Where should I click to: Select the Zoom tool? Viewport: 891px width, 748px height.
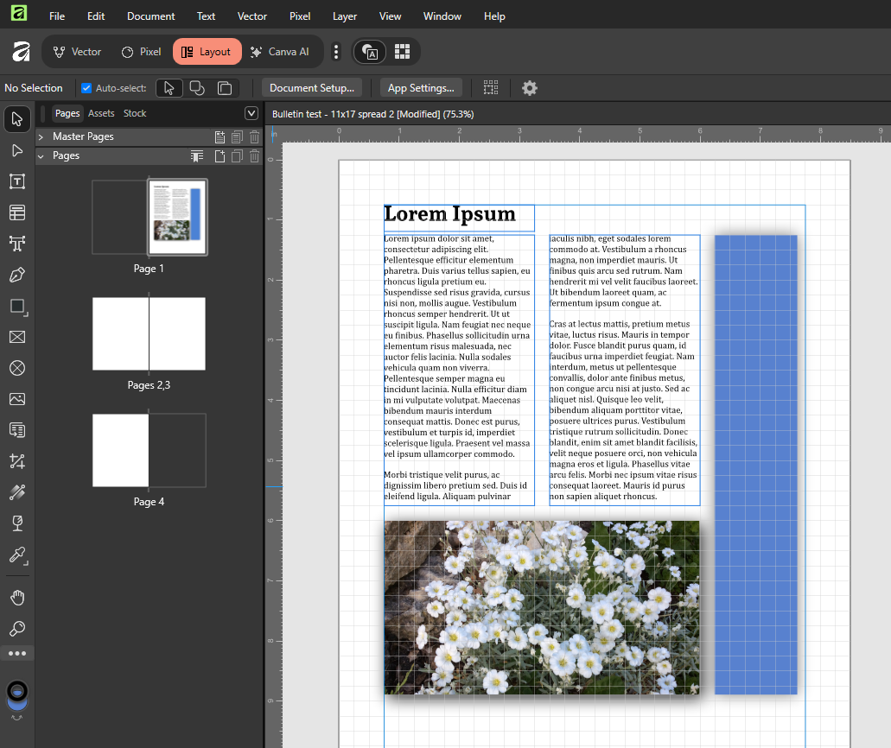point(17,629)
